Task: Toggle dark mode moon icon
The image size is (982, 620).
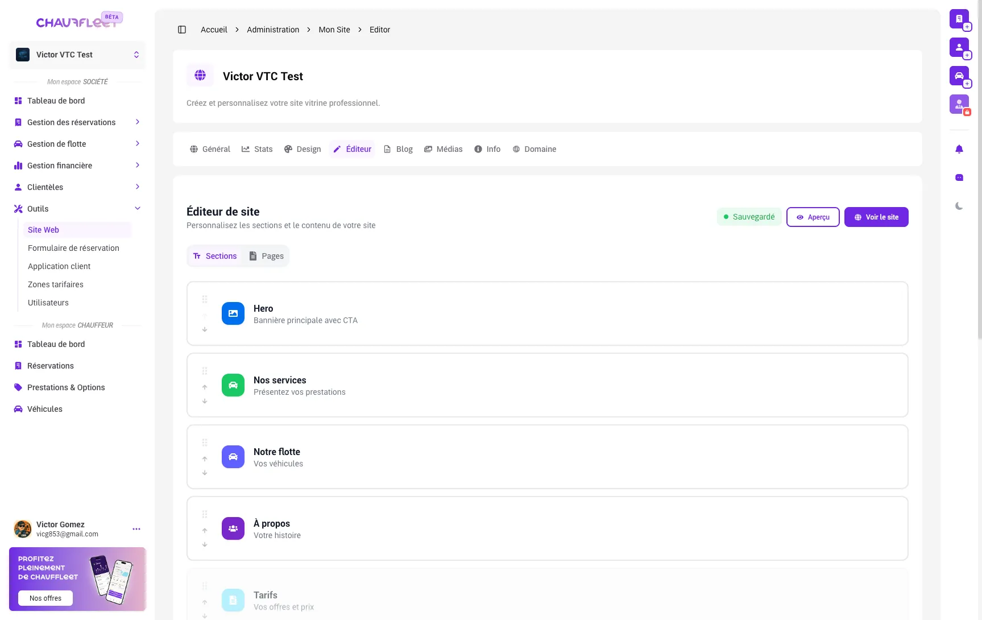Action: pos(959,206)
